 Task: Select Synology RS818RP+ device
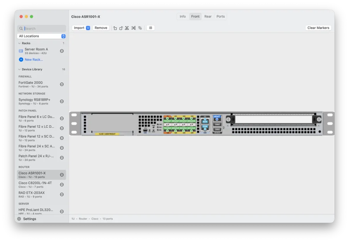pyautogui.click(x=41, y=101)
